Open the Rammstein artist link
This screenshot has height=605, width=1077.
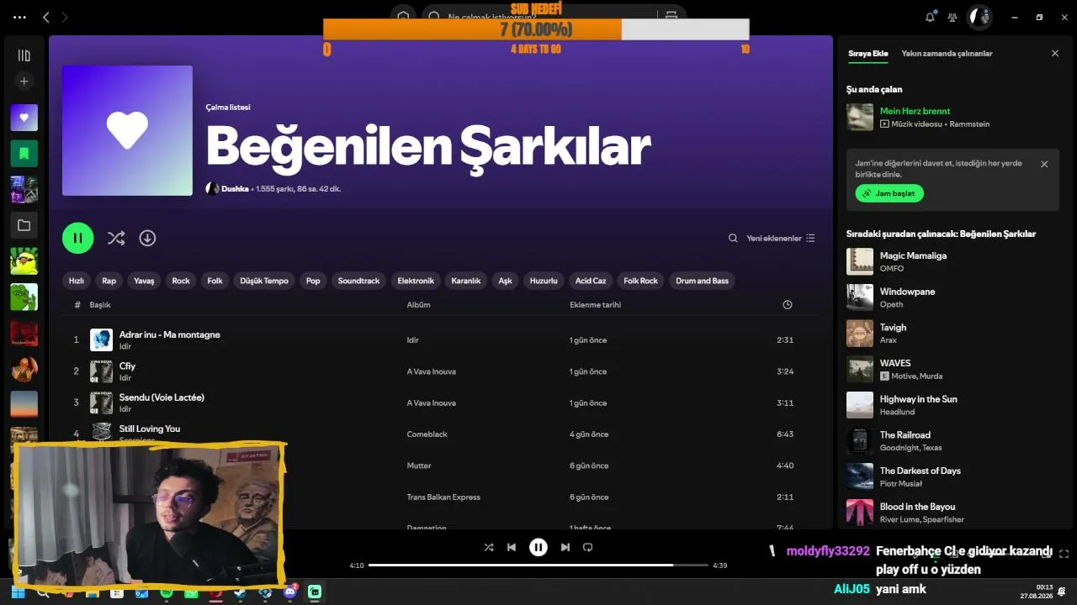point(969,124)
